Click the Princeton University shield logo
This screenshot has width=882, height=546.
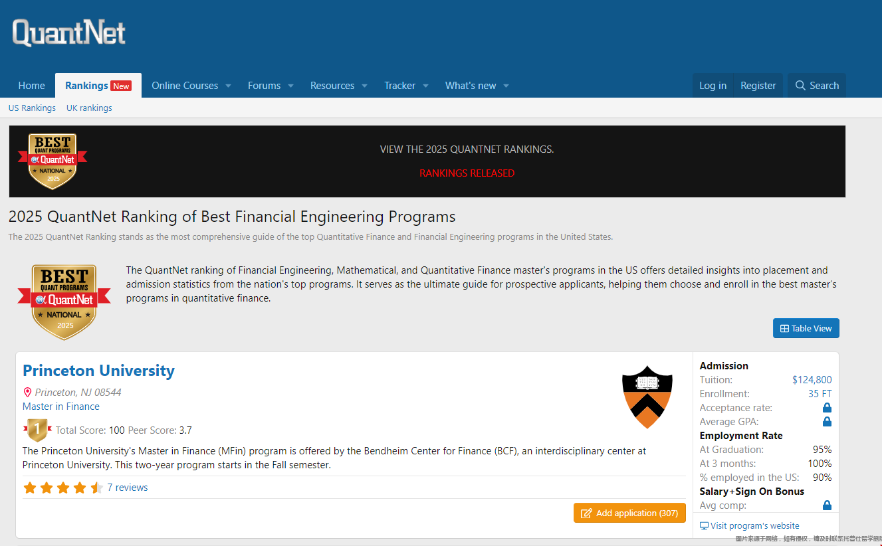647,397
